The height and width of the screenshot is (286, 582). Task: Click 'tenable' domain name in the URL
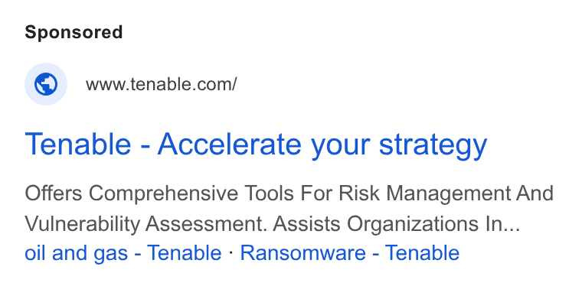pos(161,84)
